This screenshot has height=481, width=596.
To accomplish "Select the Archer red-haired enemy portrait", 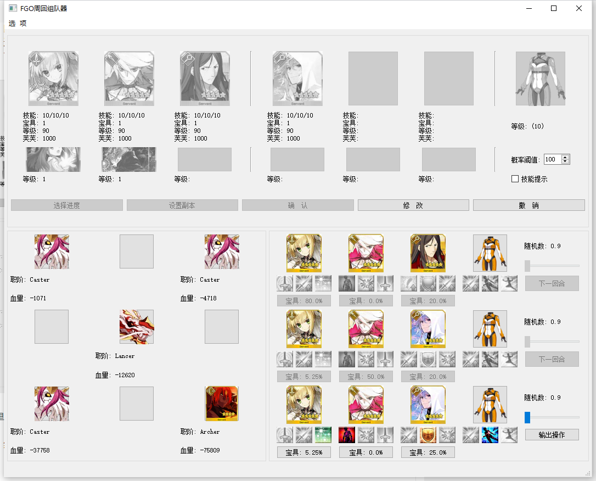I will coord(222,404).
